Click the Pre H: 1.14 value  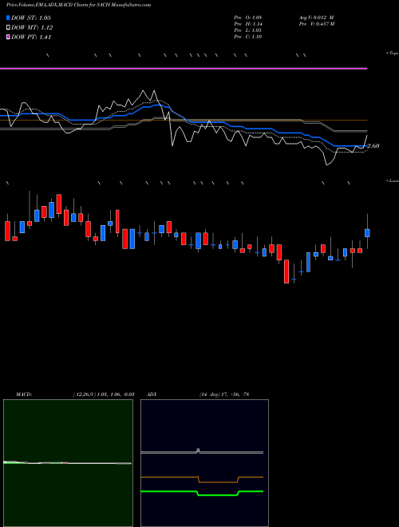[x=248, y=24]
